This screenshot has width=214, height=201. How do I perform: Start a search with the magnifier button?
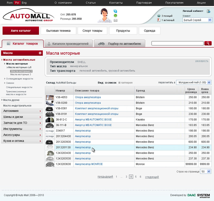click(208, 43)
